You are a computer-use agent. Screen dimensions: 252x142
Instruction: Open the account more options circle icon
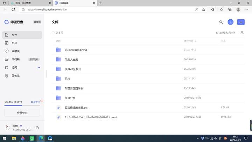37,128
